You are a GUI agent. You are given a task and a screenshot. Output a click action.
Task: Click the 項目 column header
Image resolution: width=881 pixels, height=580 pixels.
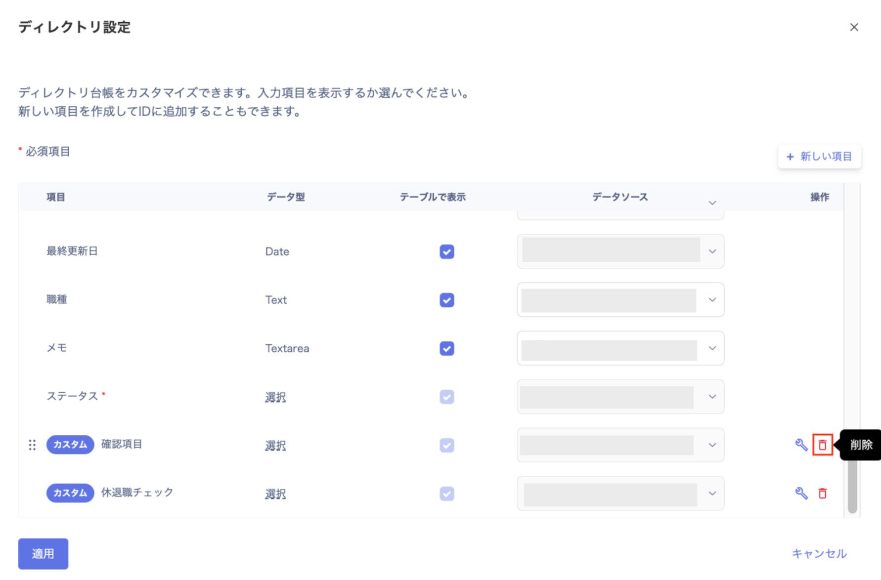(x=56, y=197)
